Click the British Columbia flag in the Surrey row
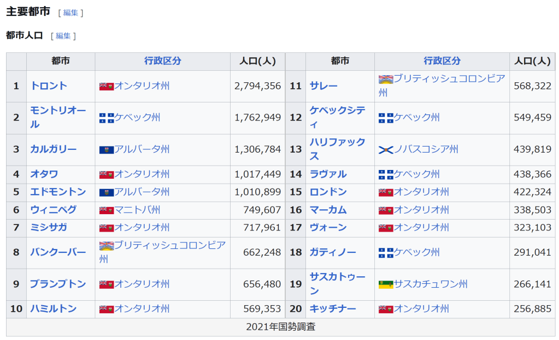 385,79
